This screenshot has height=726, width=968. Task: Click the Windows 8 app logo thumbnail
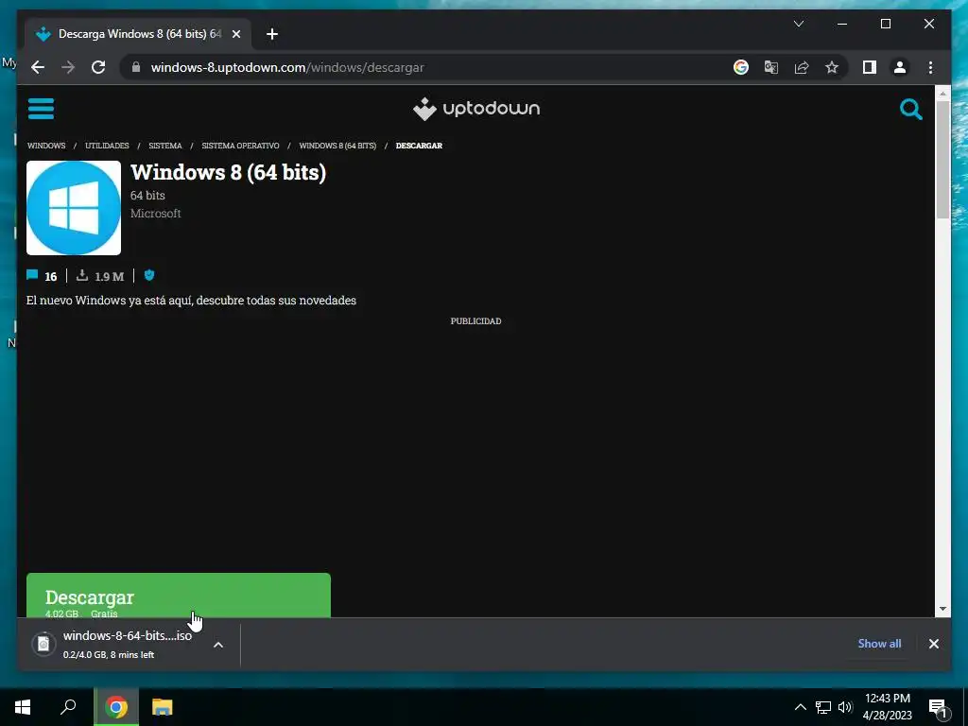pyautogui.click(x=74, y=208)
